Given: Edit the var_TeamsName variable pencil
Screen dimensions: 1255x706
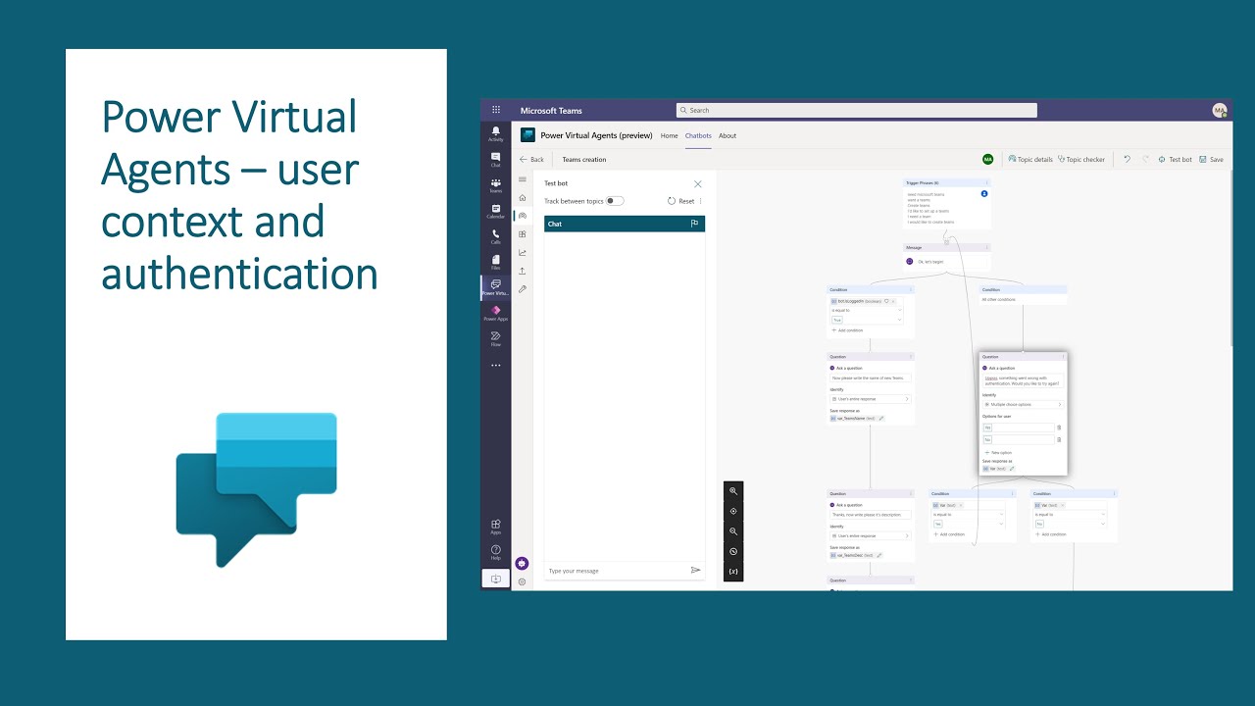Looking at the screenshot, I should (881, 419).
